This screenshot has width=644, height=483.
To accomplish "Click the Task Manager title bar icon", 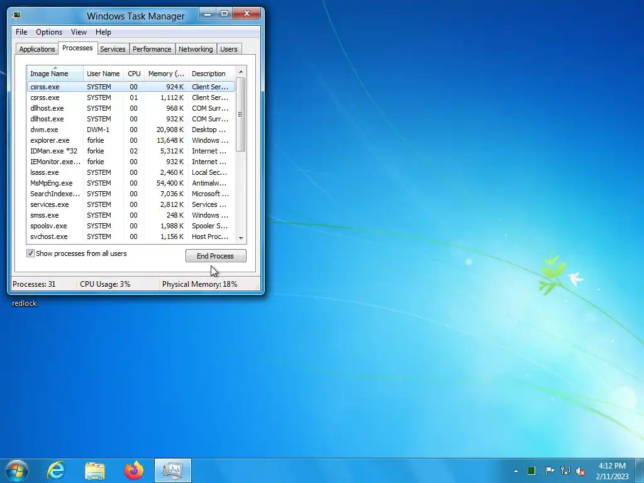I will 16,16.
